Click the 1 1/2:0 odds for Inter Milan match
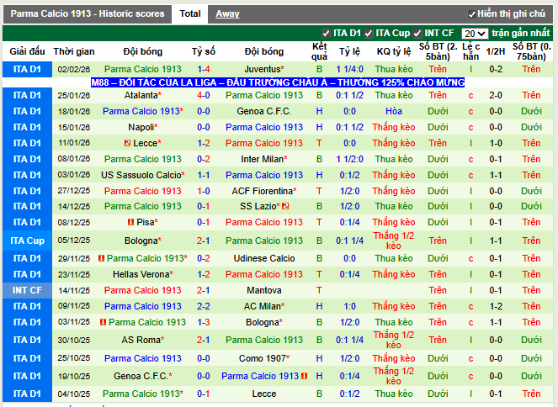The height and width of the screenshot is (407, 558). click(349, 159)
